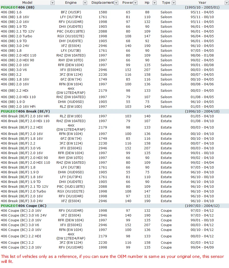This screenshot has height=268, width=229.
Task: Select year cell 96/04 - 04/05
Action: 202,36
